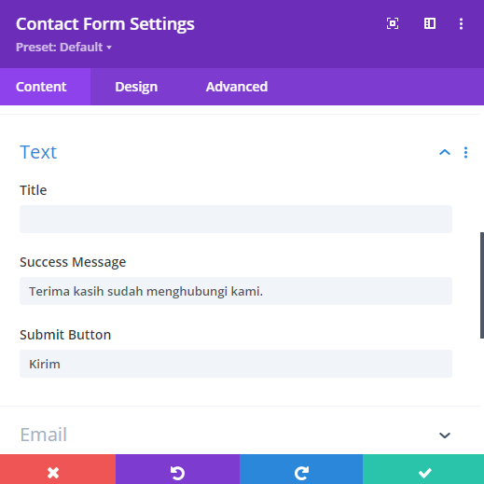Open the Preset: Default dropdown

[x=63, y=48]
